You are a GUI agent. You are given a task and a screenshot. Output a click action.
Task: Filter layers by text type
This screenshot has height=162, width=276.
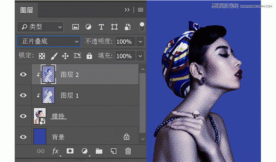(x=101, y=27)
